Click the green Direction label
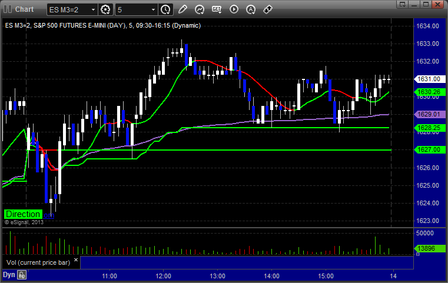This screenshot has height=283, width=448. pyautogui.click(x=23, y=214)
